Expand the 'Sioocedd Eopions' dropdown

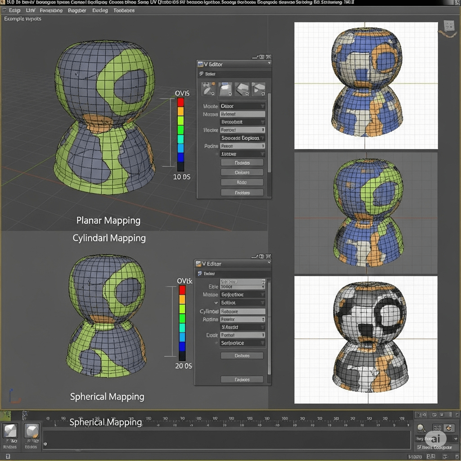coord(242,138)
